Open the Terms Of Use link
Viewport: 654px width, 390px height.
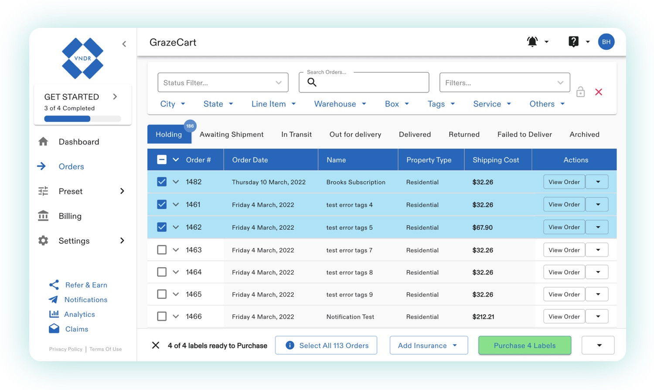106,349
